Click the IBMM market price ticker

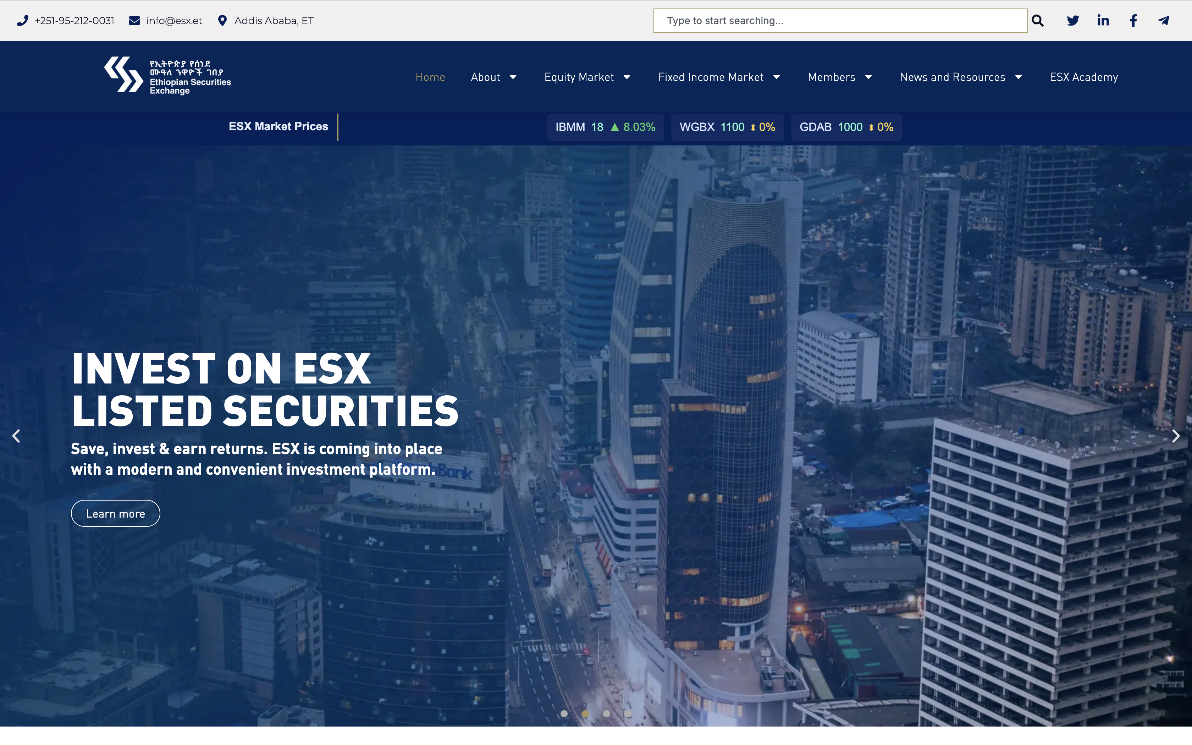coord(605,127)
